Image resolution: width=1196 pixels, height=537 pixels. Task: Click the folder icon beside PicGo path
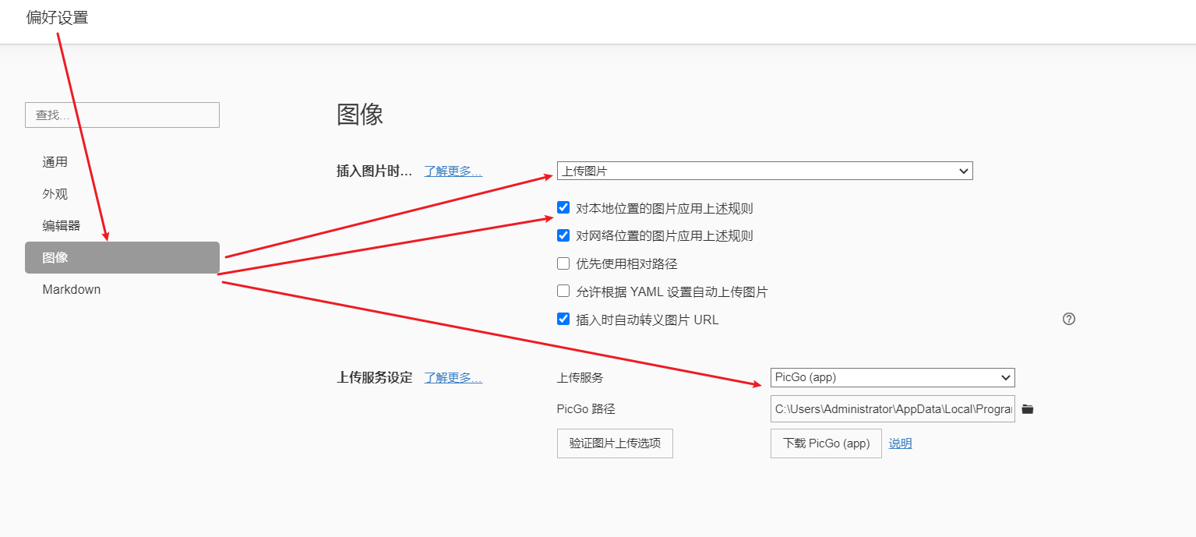point(1028,409)
